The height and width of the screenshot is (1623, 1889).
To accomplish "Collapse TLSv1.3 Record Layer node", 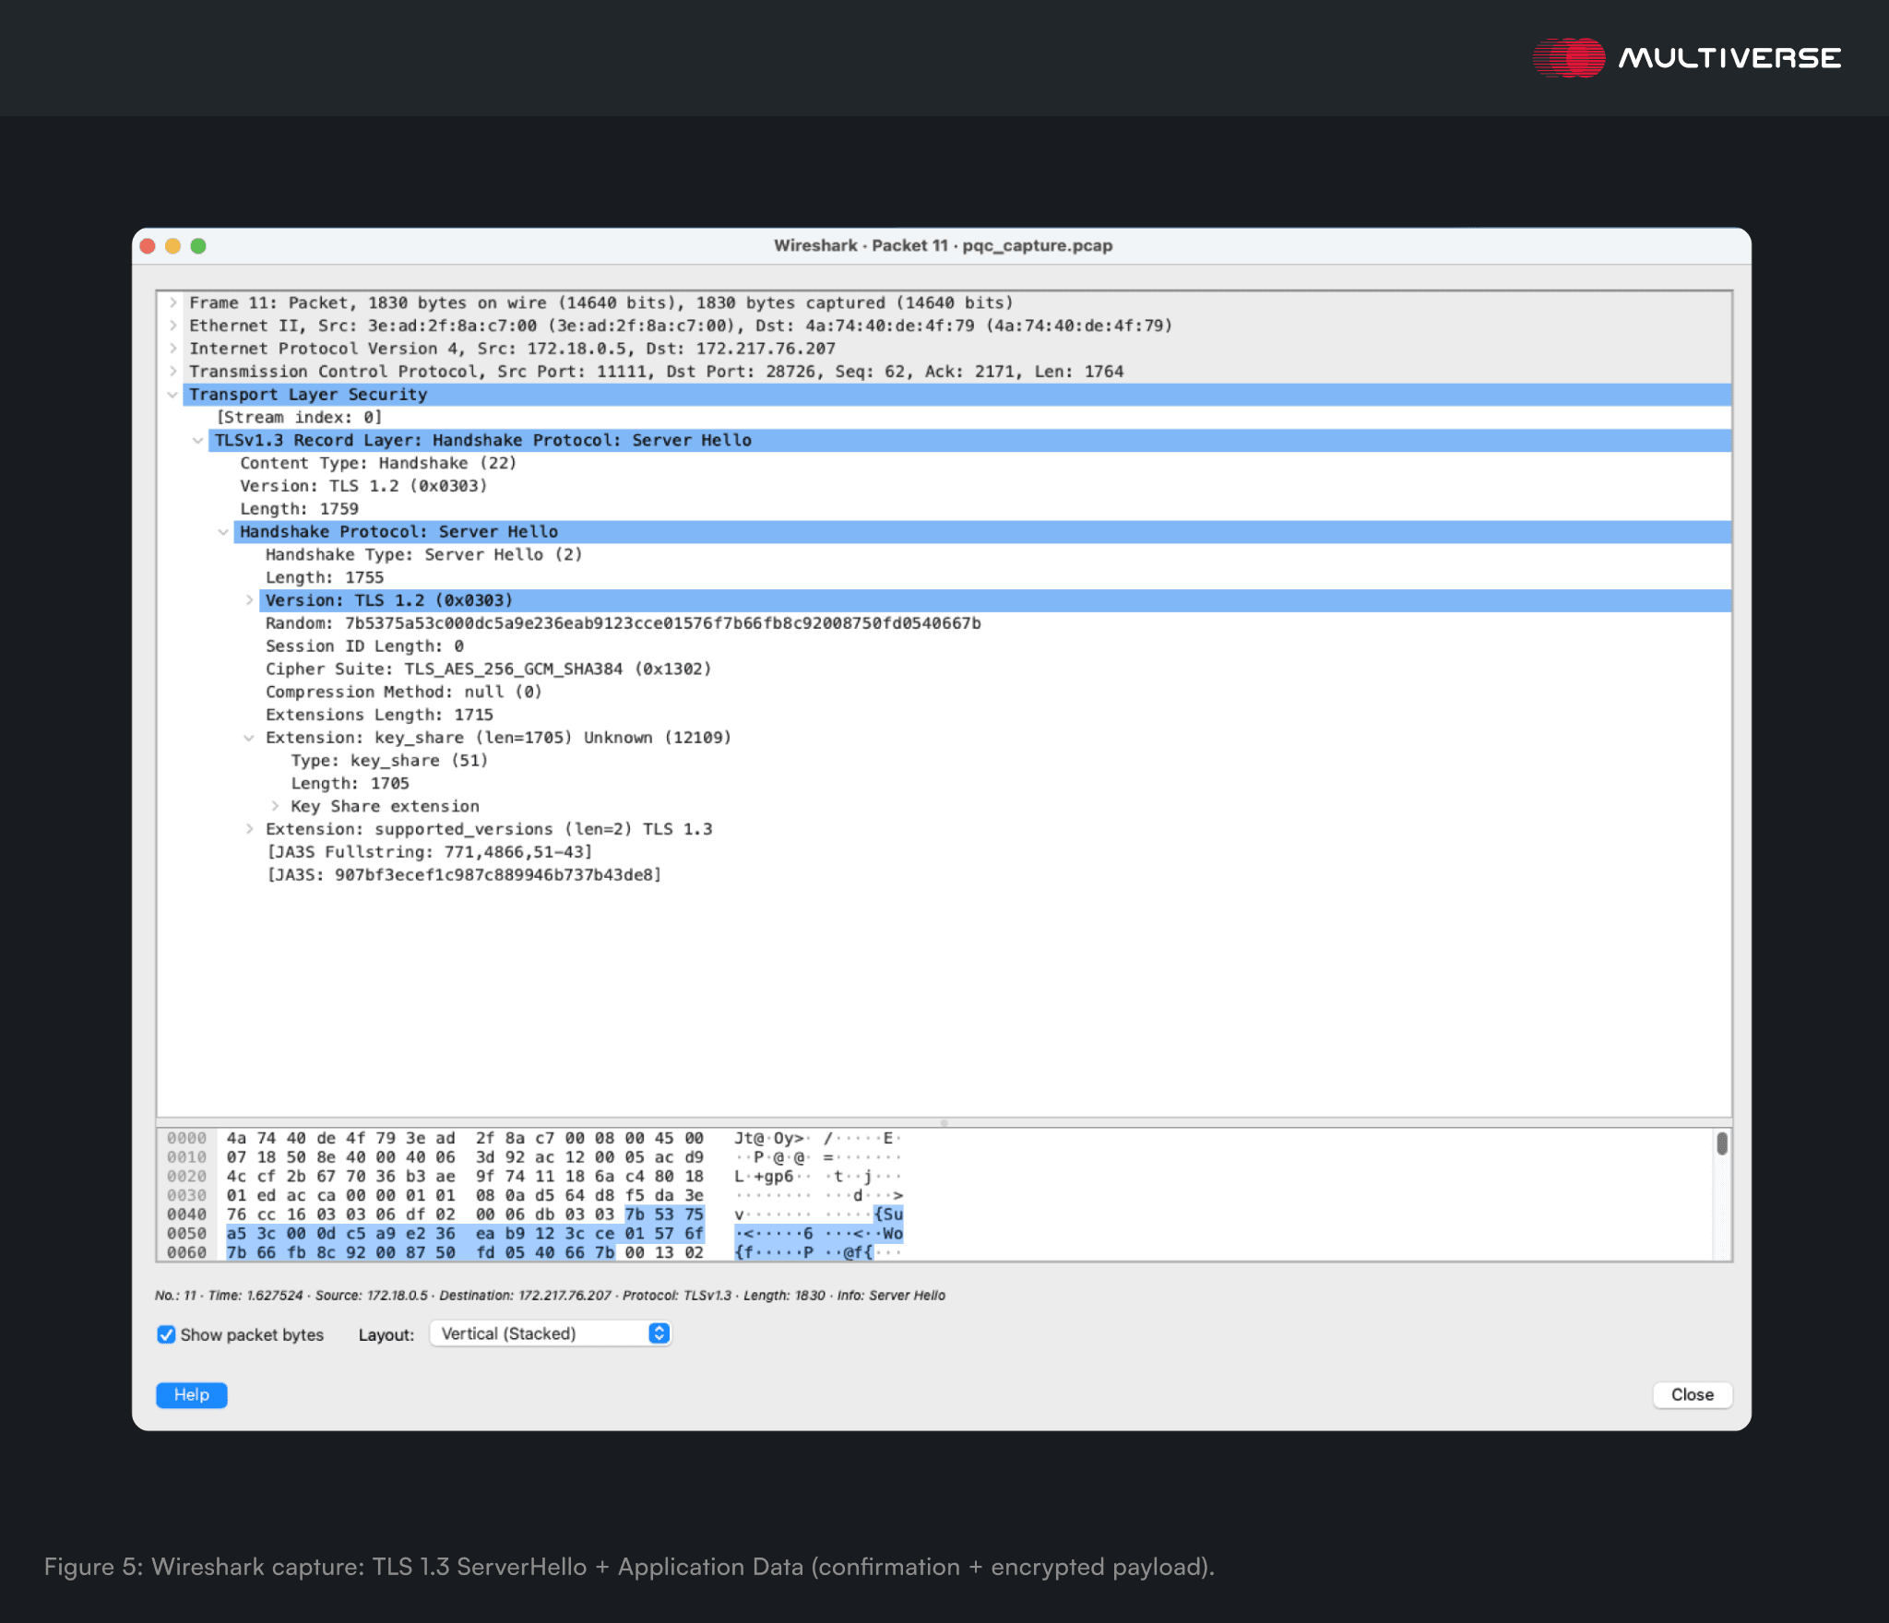I will pyautogui.click(x=197, y=441).
